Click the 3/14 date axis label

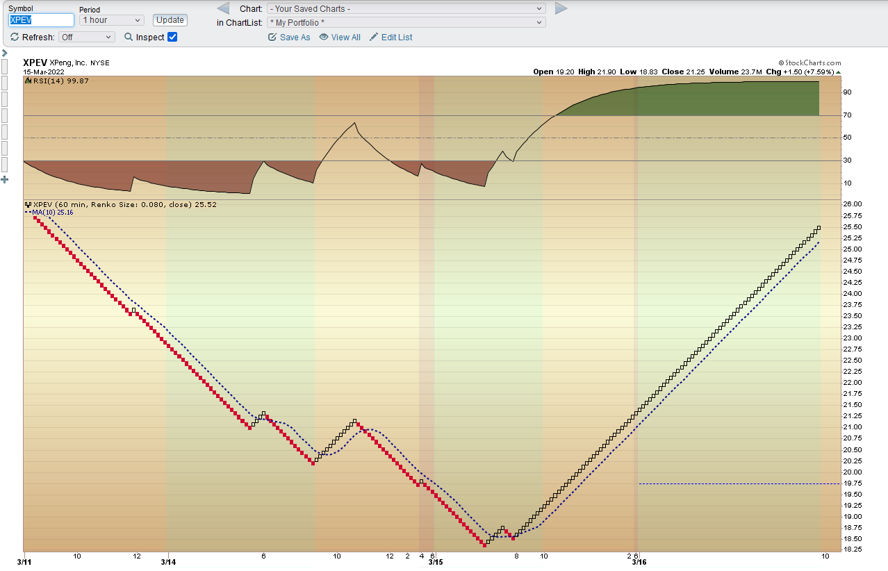(168, 562)
